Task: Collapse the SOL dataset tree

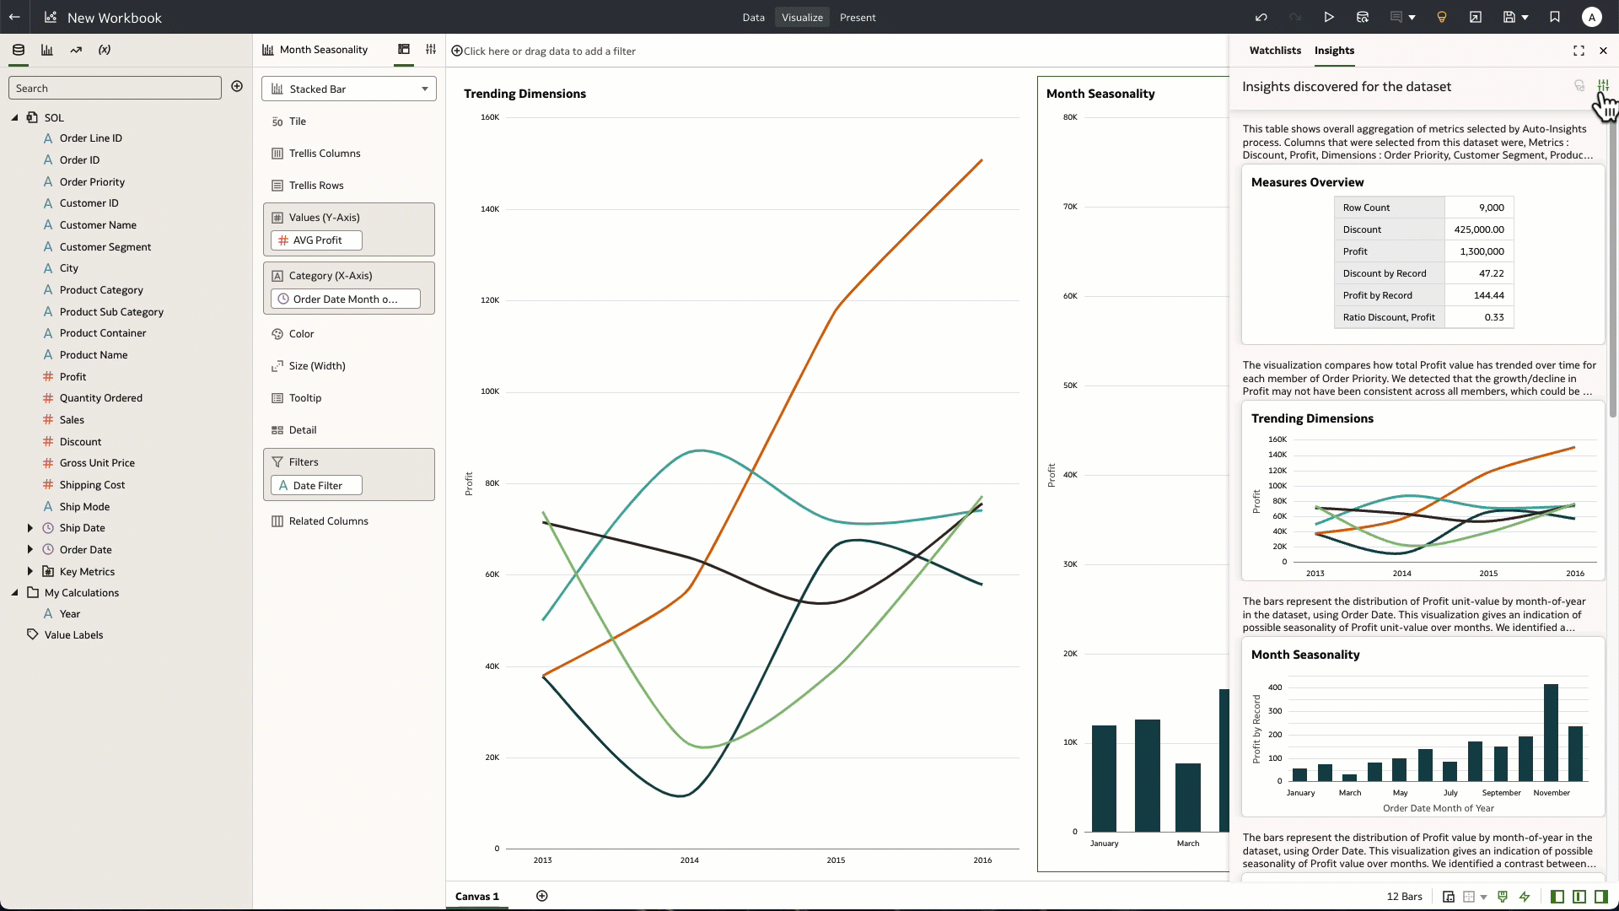Action: point(14,117)
